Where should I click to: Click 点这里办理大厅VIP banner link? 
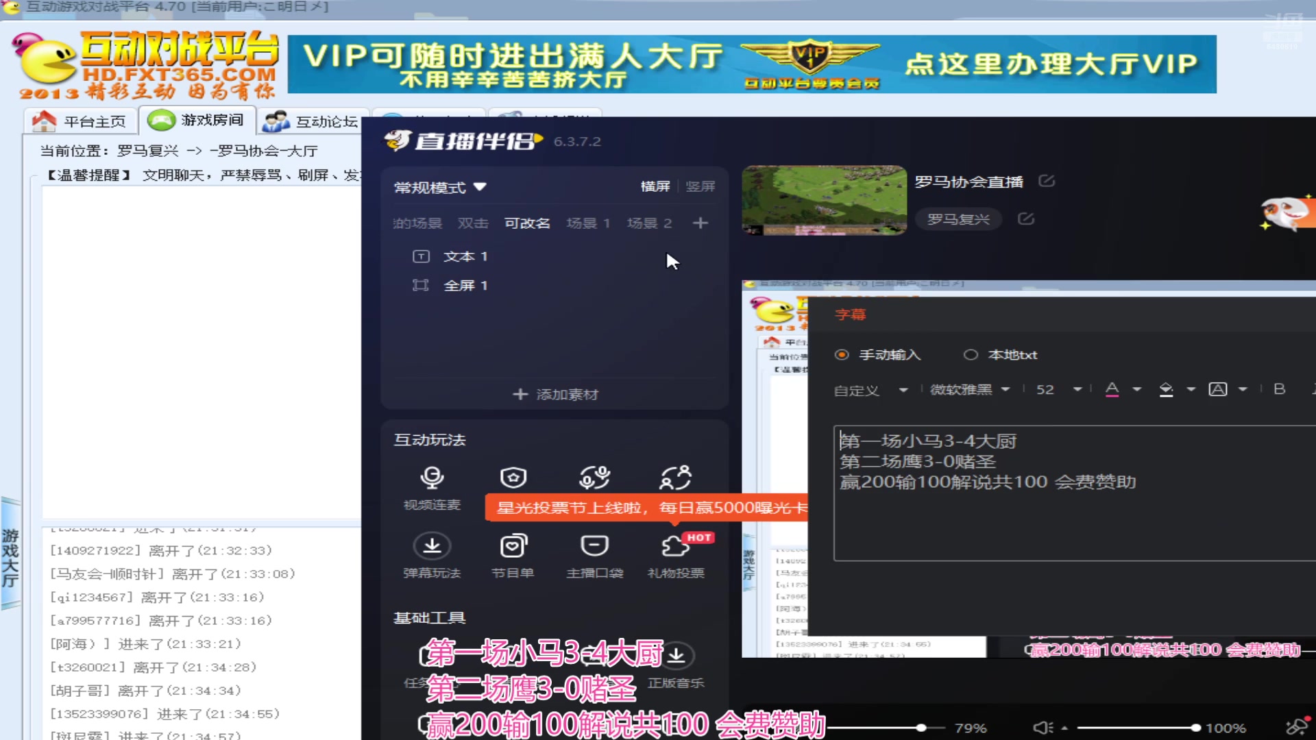tap(1050, 64)
